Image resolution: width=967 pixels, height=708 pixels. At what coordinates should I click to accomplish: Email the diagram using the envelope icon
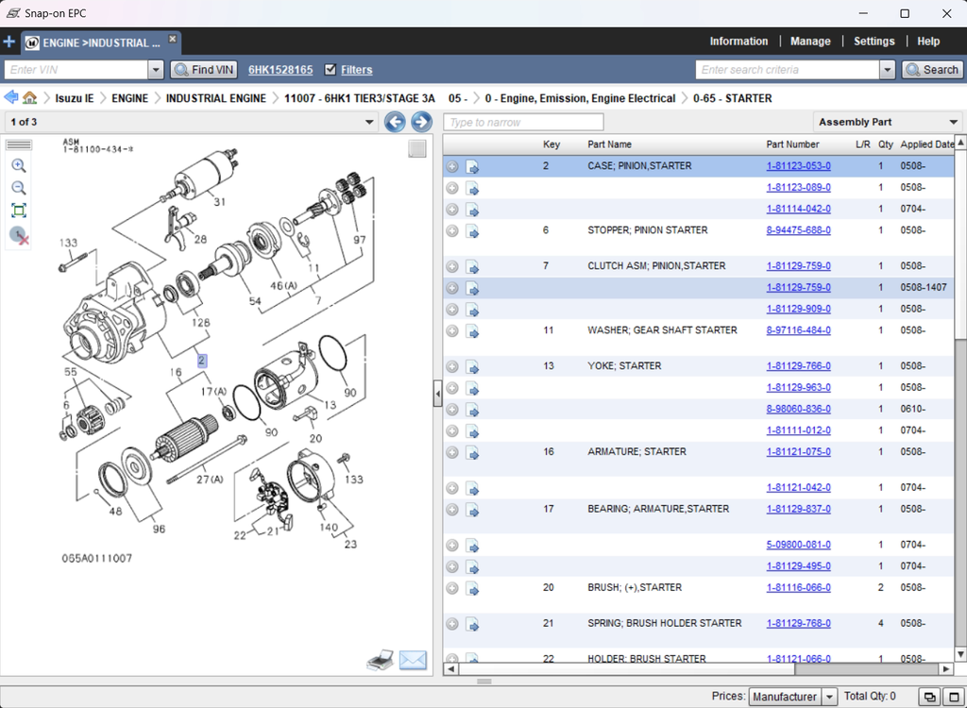click(x=413, y=661)
